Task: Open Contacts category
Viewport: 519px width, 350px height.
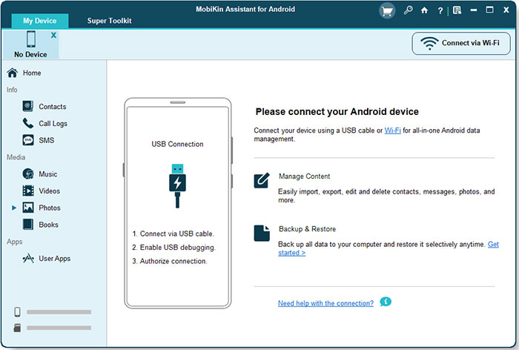Action: click(x=53, y=107)
